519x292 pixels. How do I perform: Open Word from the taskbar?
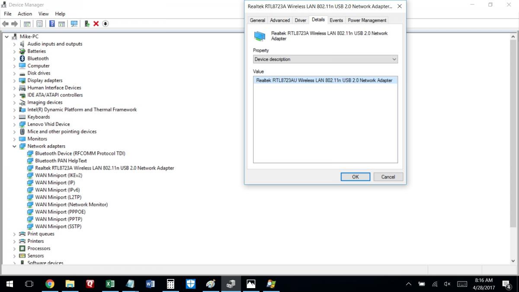[150, 284]
